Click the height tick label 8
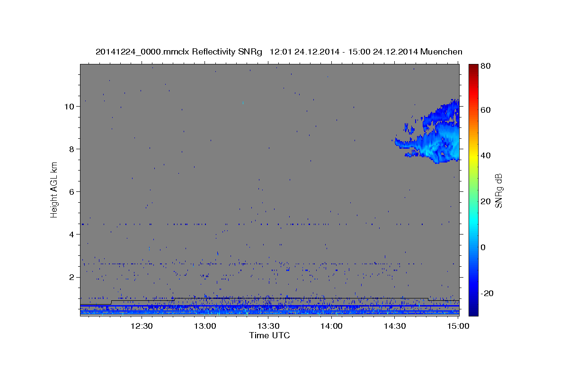This screenshot has height=379, width=568. click(72, 149)
